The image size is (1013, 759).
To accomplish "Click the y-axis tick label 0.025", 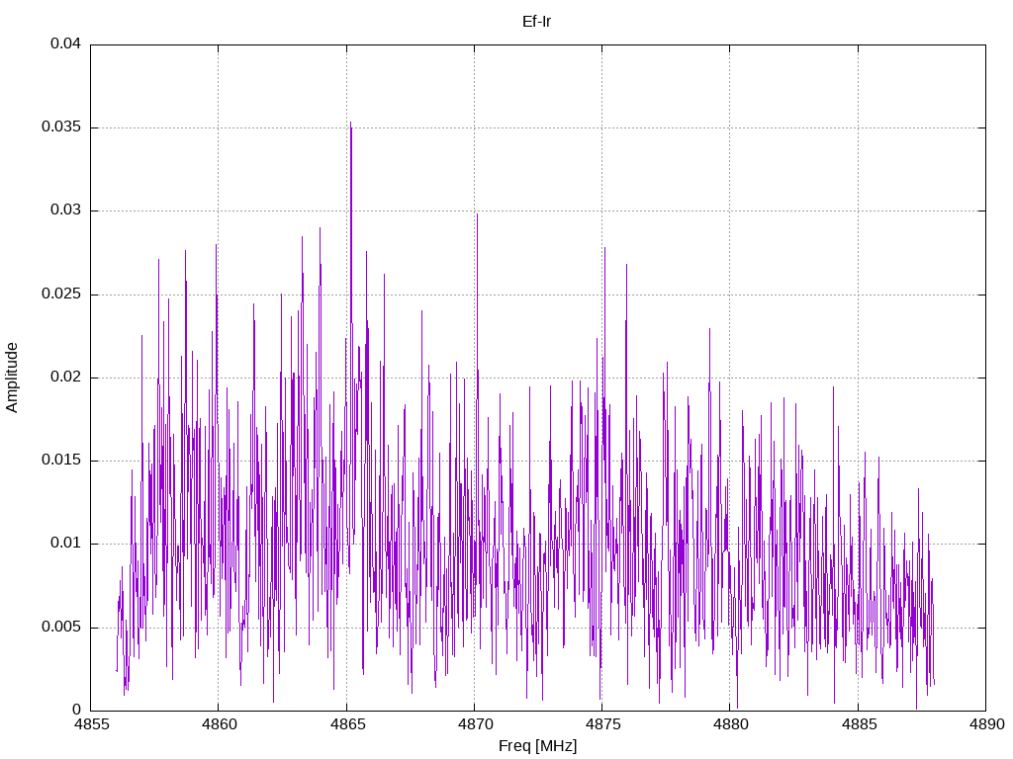I will point(61,295).
